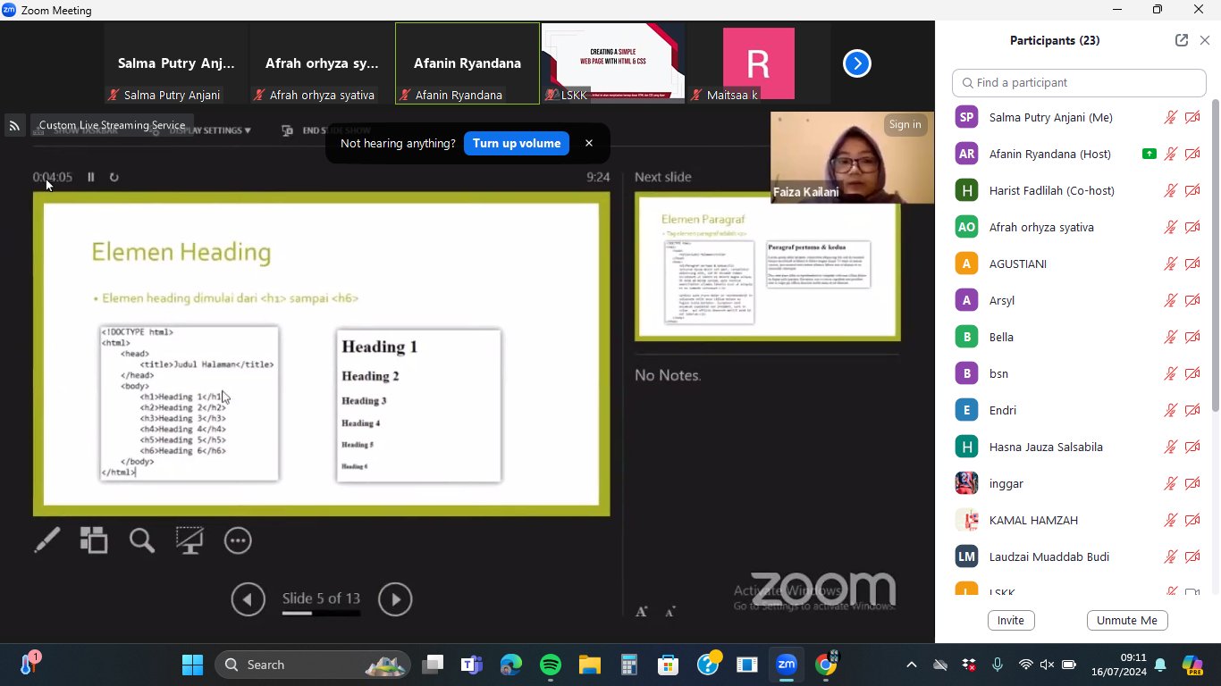Pause the presentation timer
The image size is (1221, 686).
click(x=91, y=177)
